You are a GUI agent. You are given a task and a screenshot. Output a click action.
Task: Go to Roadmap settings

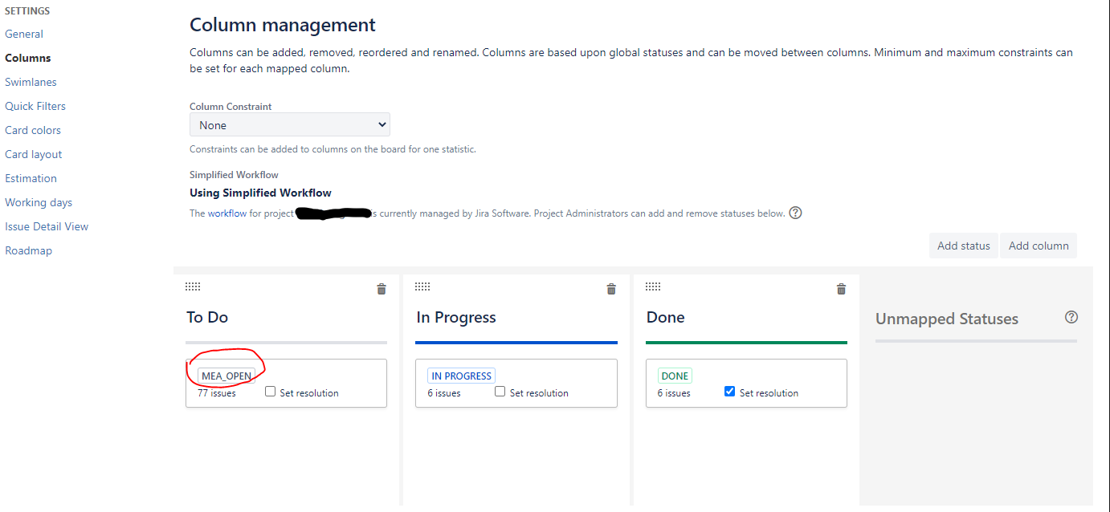pos(28,250)
